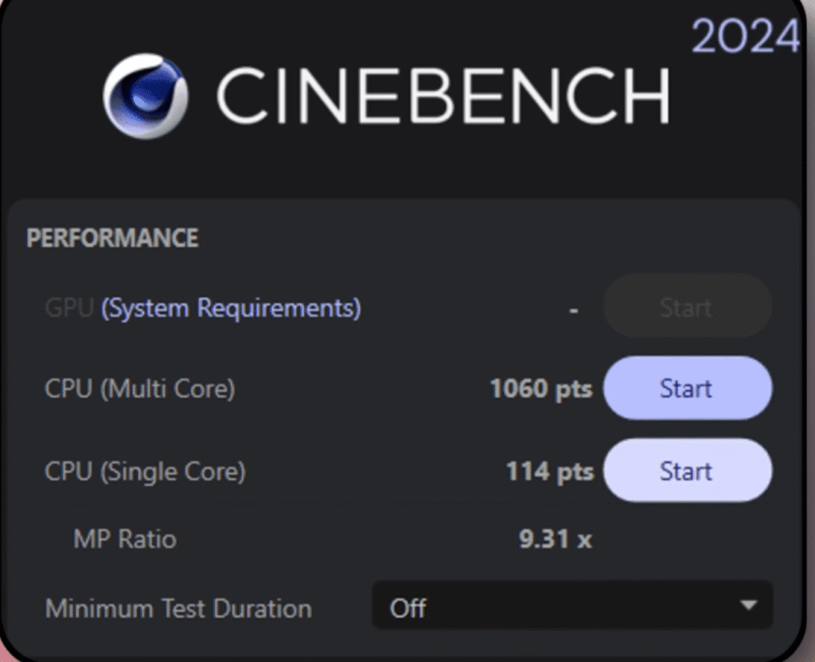Select the CPU (Multi Core) label
This screenshot has width=815, height=662.
coord(140,389)
